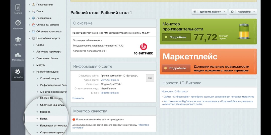Expand the top-level Поиск tree node arrow
271x135 pixels.
point(30,11)
